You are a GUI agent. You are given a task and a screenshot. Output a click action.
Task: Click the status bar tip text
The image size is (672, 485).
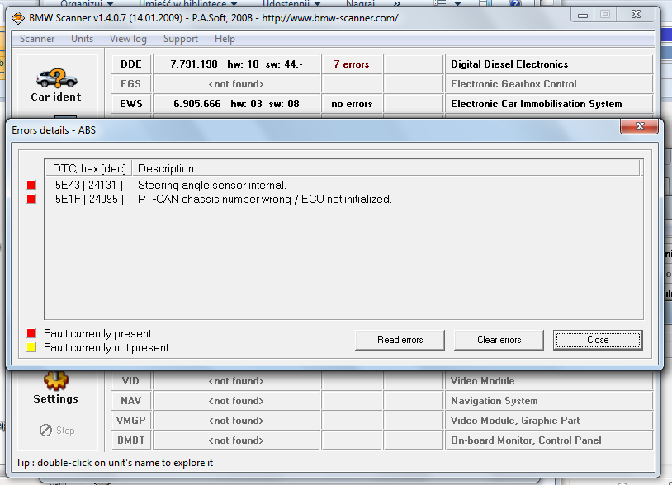[115, 463]
